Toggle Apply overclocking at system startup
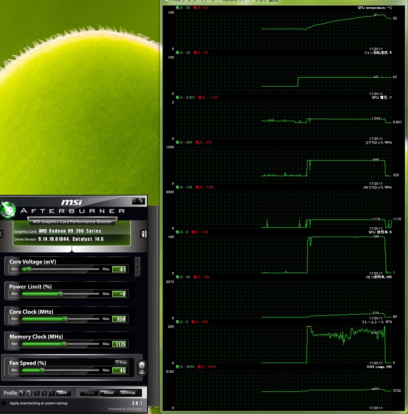Screen dimensions: 408x414 4,403
